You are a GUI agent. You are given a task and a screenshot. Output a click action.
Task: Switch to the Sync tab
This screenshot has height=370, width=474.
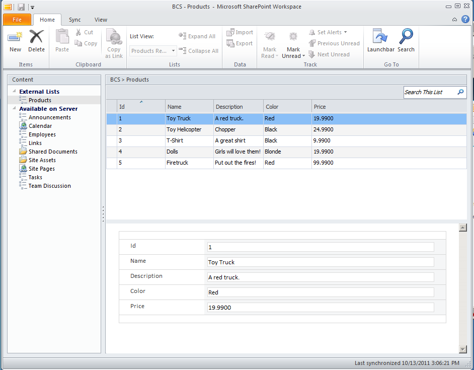point(74,20)
